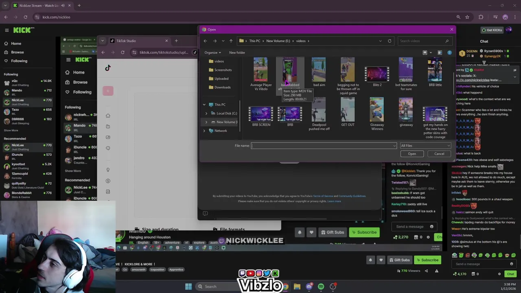Report the stream via warning icon
The height and width of the screenshot is (293, 521).
[437, 271]
